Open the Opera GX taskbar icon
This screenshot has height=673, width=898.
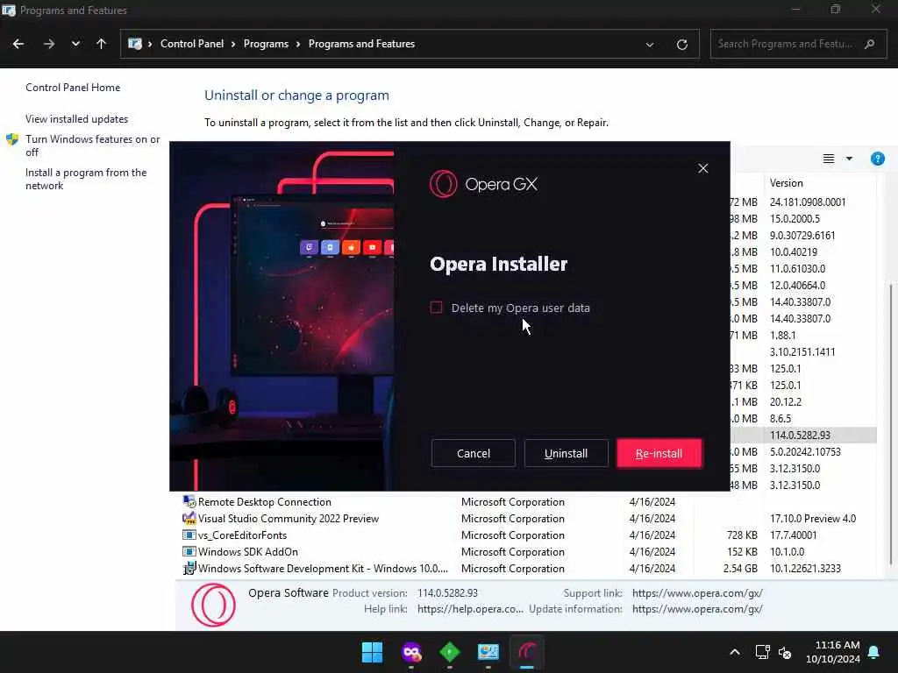tap(527, 652)
